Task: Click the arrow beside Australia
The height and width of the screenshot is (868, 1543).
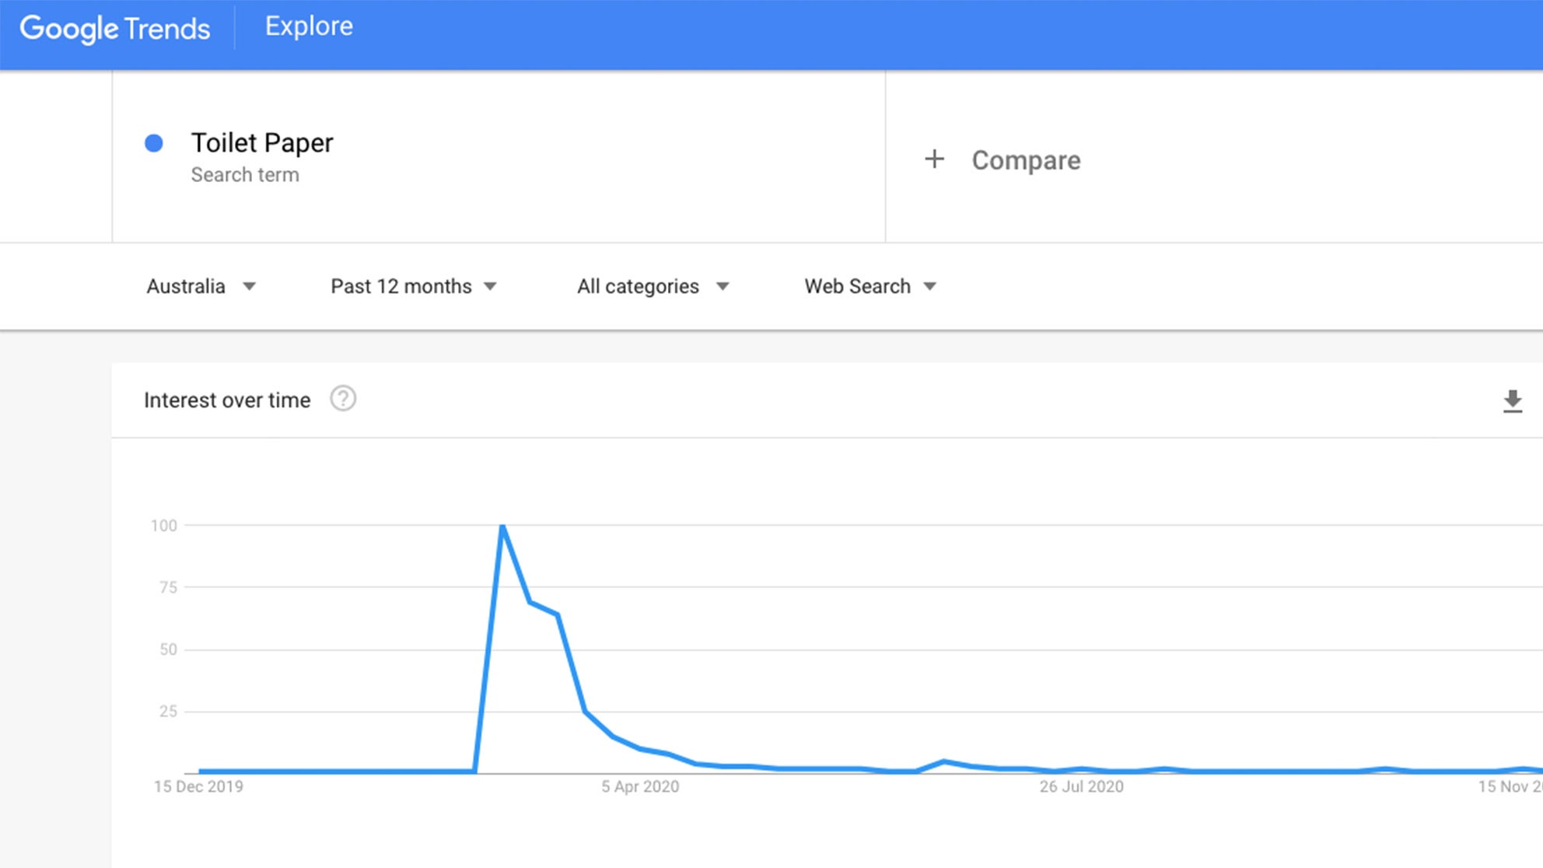Action: pyautogui.click(x=249, y=286)
